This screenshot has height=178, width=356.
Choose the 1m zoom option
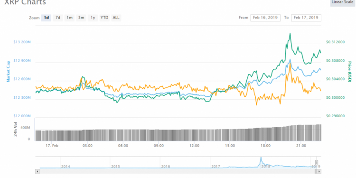[69, 18]
